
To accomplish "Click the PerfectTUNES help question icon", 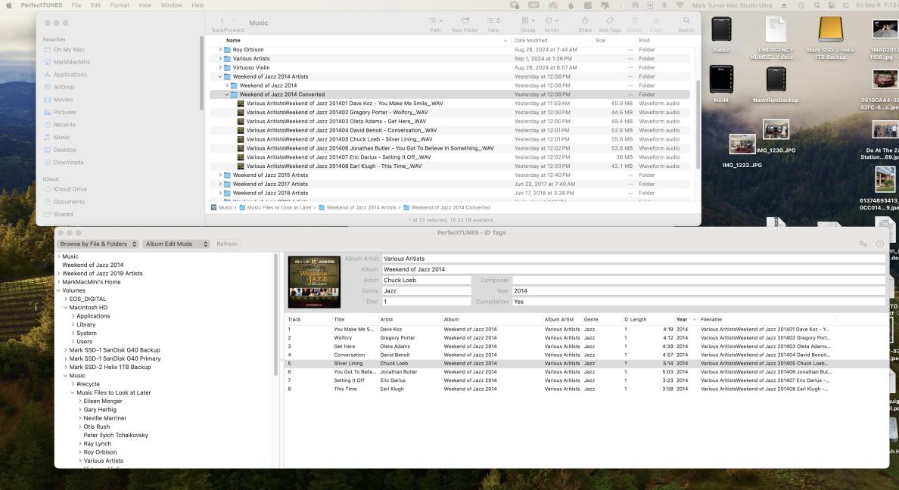I will pos(879,244).
